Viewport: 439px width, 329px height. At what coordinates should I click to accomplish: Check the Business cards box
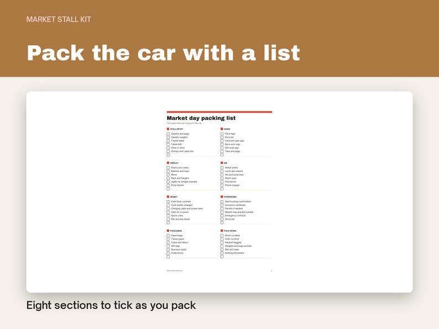(168, 250)
